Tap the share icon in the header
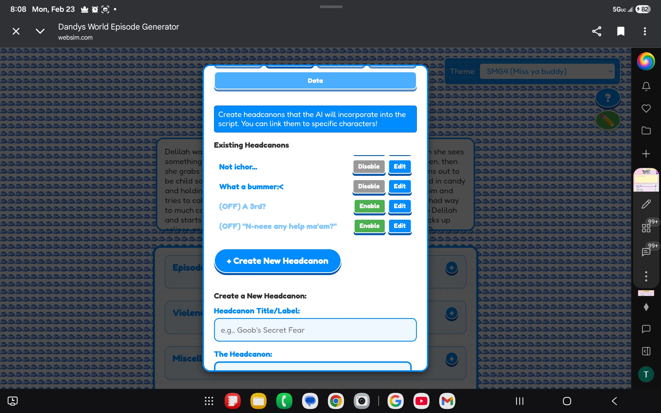 click(596, 31)
